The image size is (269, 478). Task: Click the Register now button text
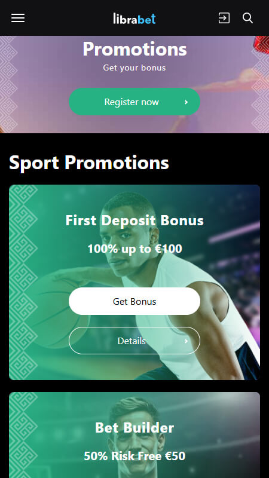click(x=132, y=102)
